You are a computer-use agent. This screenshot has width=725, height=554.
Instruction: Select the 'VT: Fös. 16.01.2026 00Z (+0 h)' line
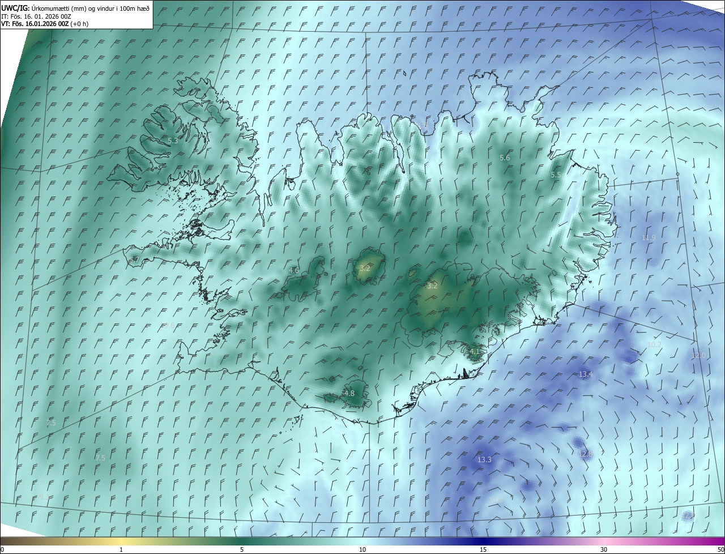pos(45,24)
